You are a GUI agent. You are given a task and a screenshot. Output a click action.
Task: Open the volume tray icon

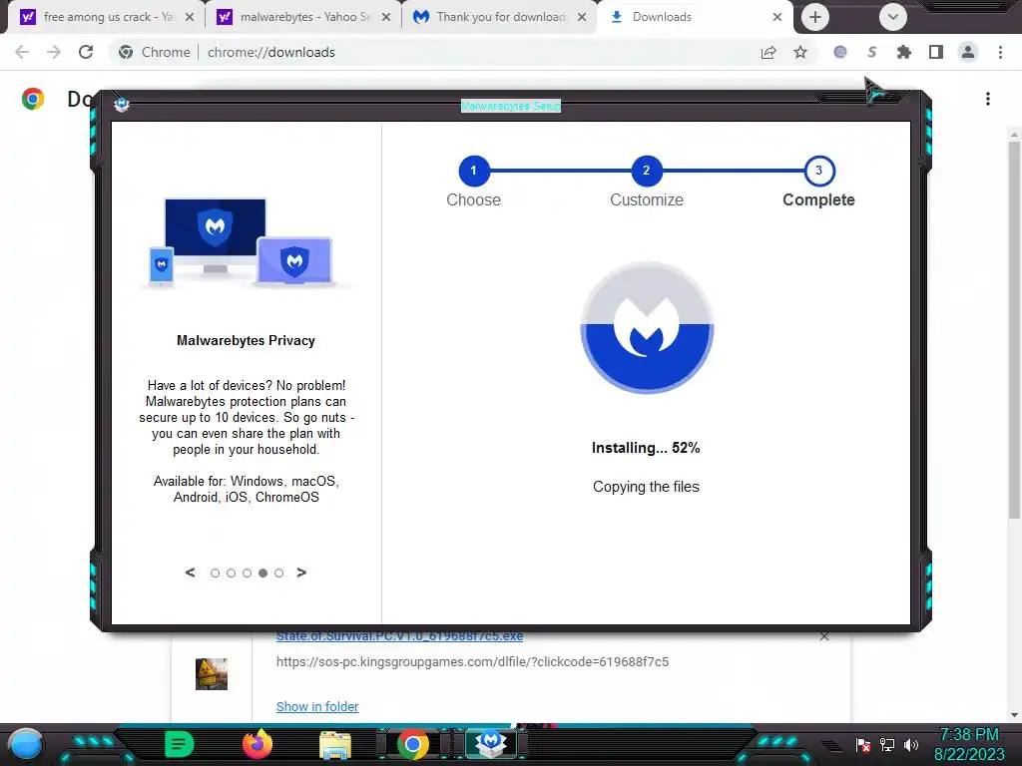(911, 744)
